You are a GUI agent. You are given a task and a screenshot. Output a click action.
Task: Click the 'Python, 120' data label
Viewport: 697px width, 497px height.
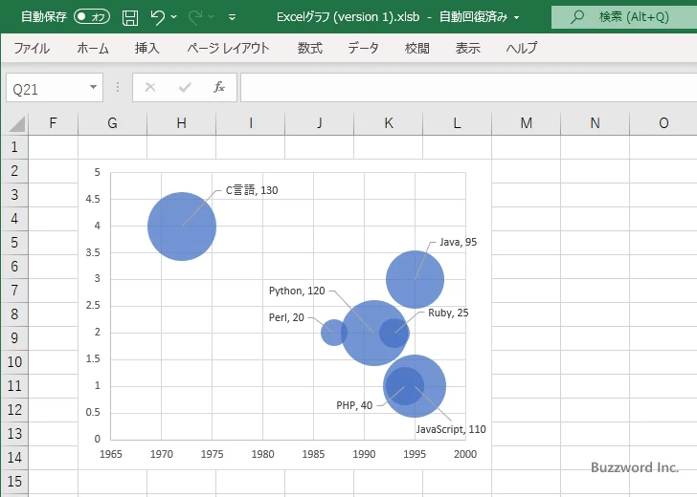click(297, 291)
